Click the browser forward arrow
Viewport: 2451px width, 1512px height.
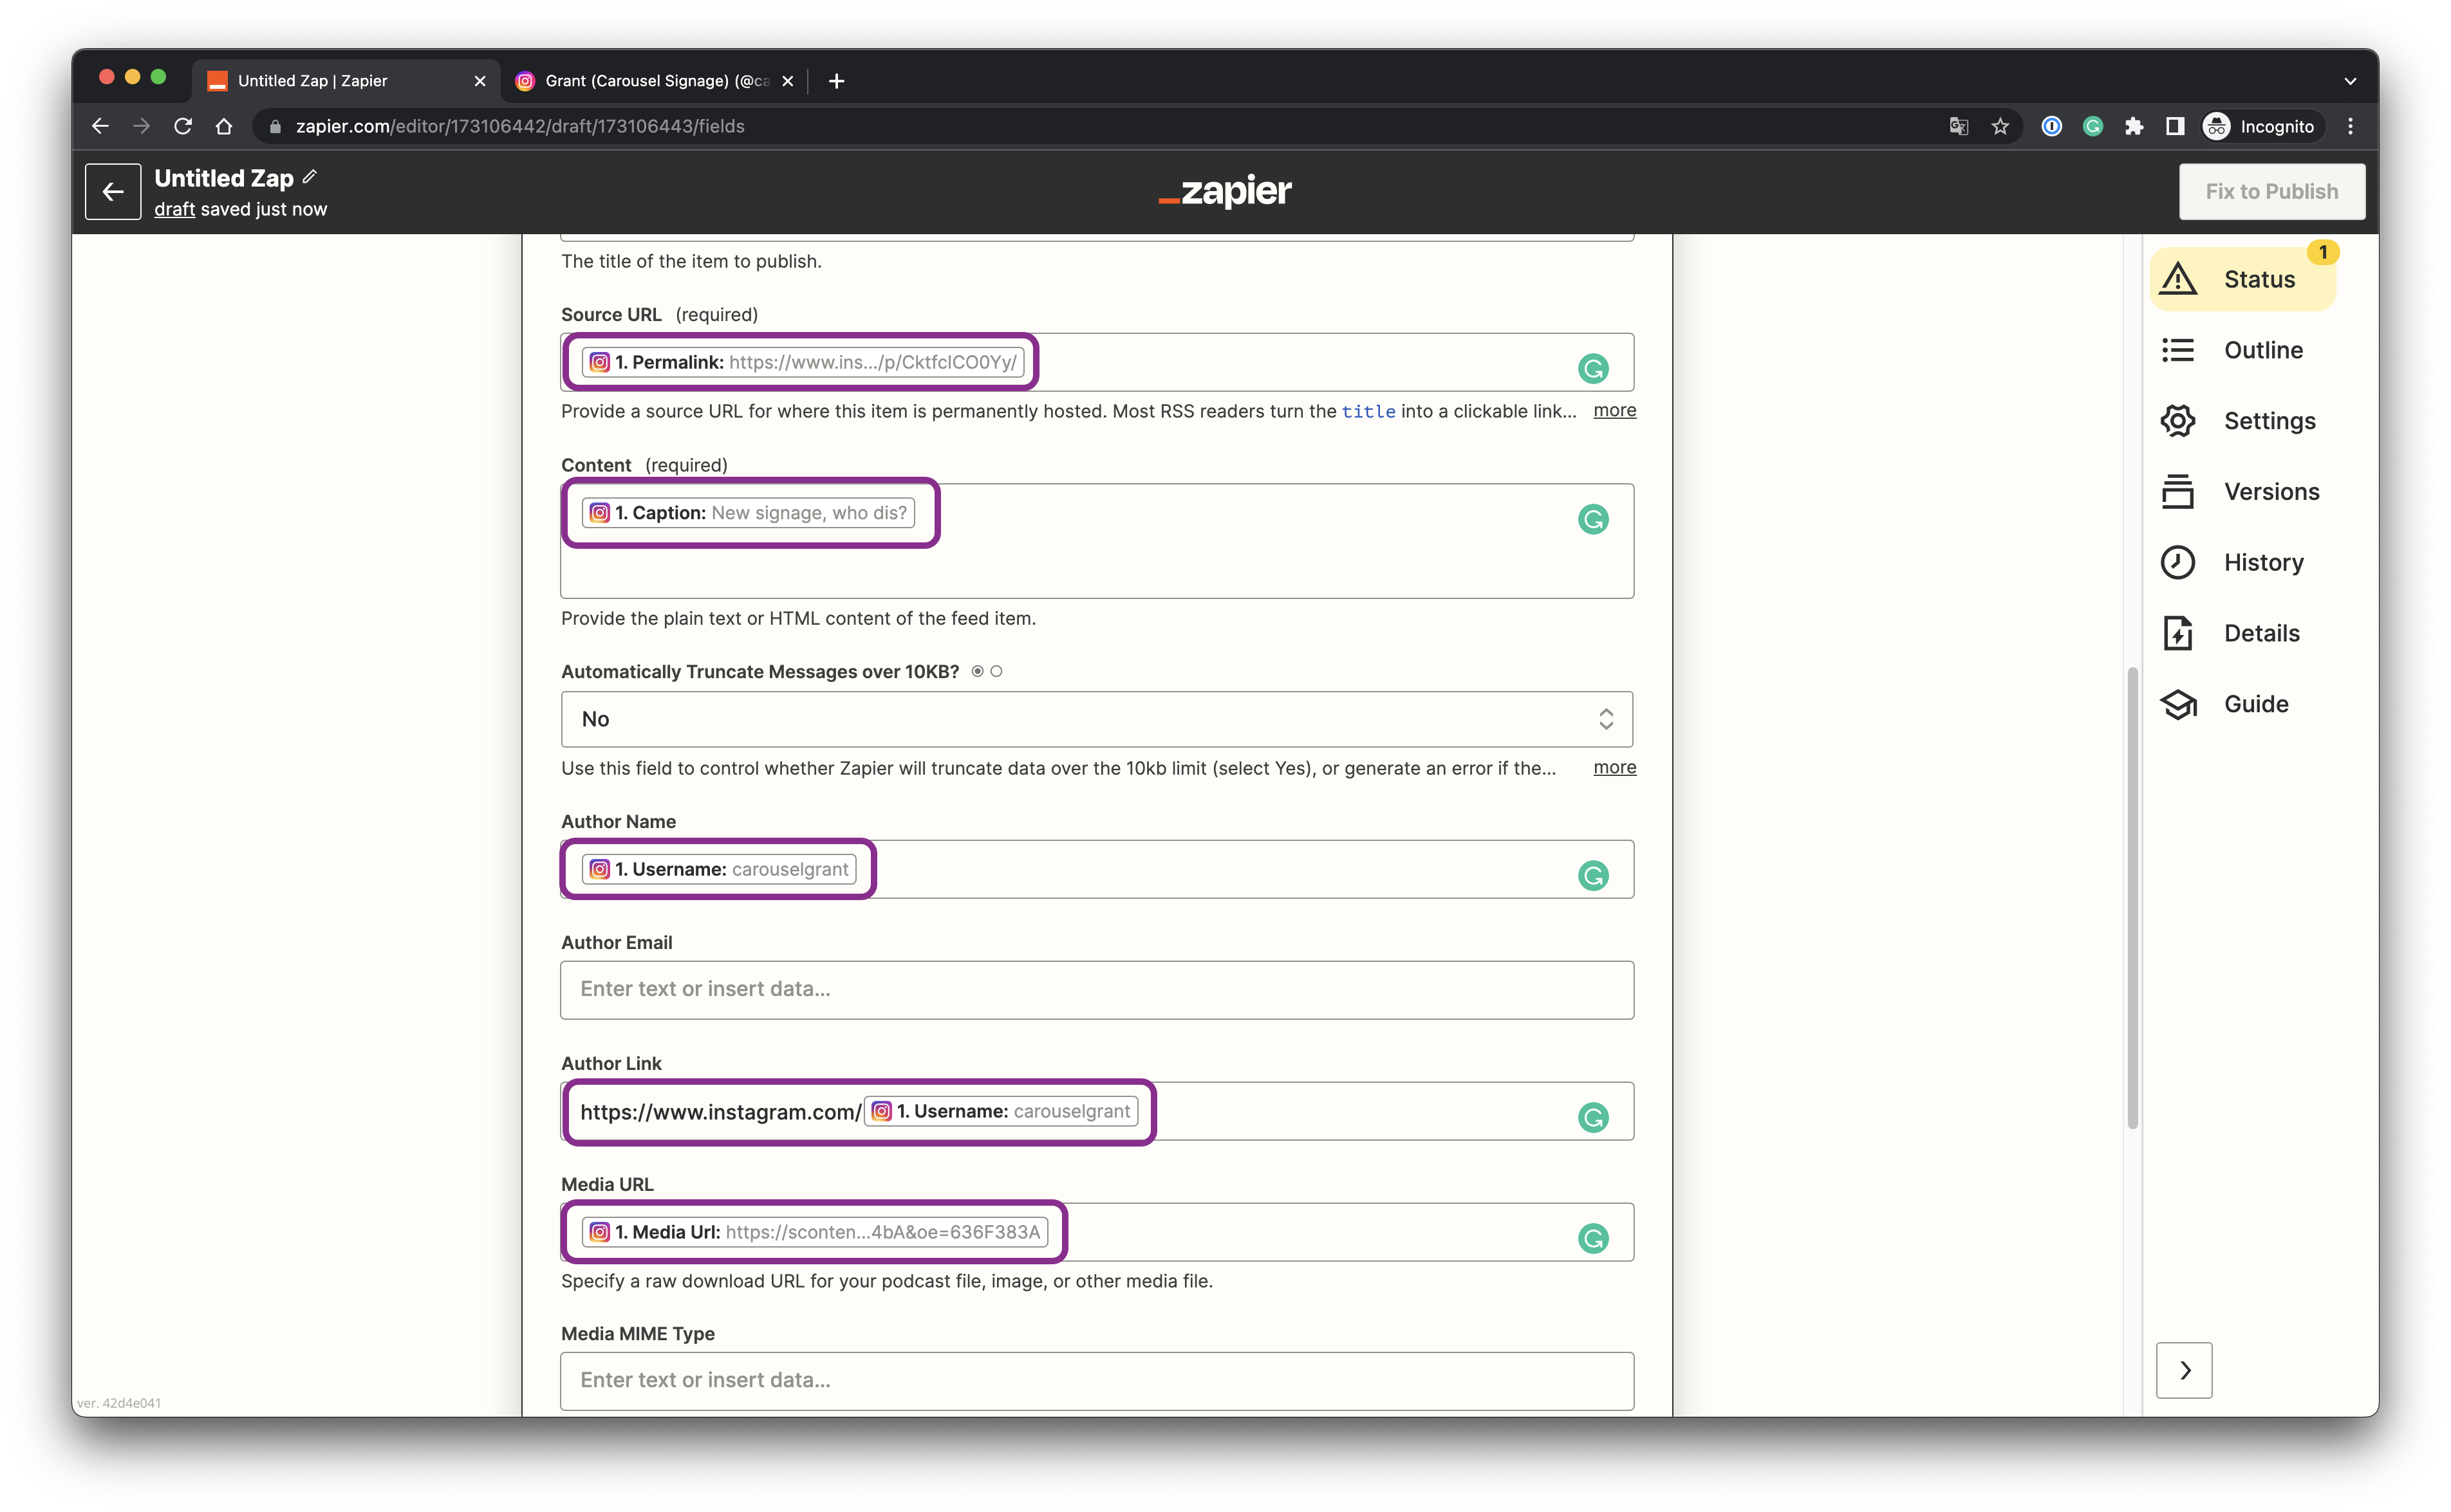(141, 126)
